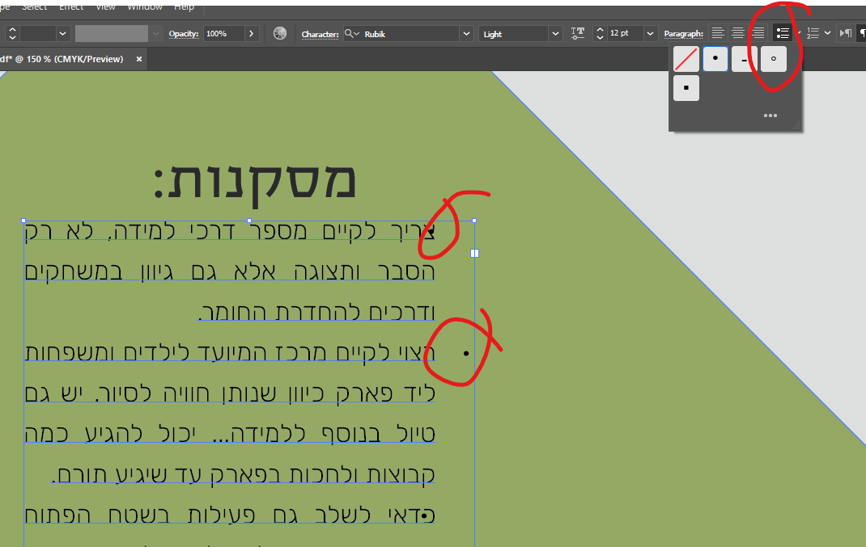This screenshot has width=866, height=547.
Task: Open the Help menu
Action: click(184, 6)
